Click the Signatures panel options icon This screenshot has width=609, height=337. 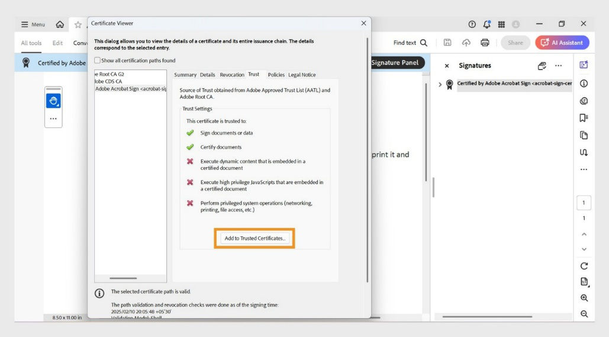pyautogui.click(x=542, y=66)
